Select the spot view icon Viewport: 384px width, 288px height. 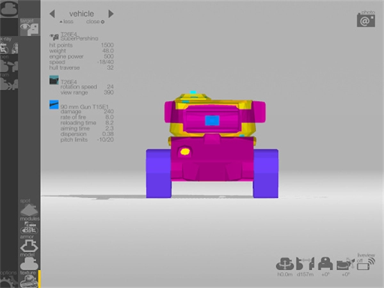tap(27, 209)
